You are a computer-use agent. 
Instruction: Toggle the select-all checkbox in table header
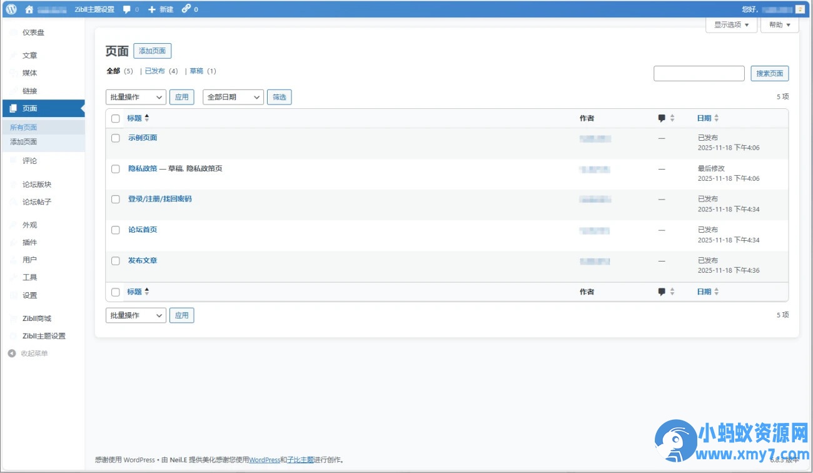click(116, 119)
